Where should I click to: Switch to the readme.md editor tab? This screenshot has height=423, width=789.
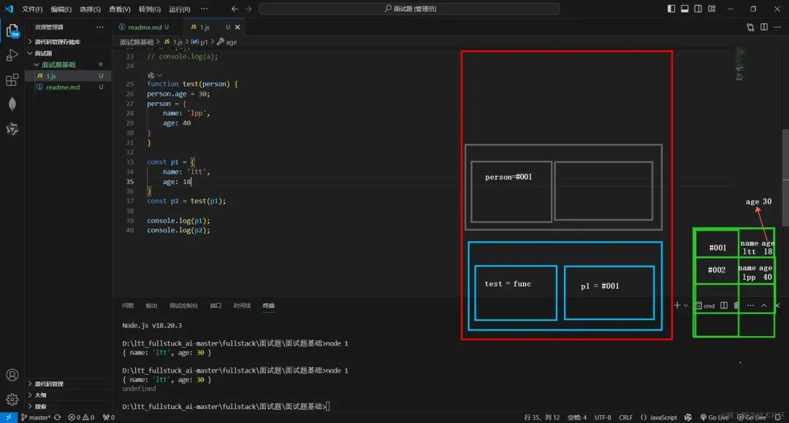click(145, 27)
